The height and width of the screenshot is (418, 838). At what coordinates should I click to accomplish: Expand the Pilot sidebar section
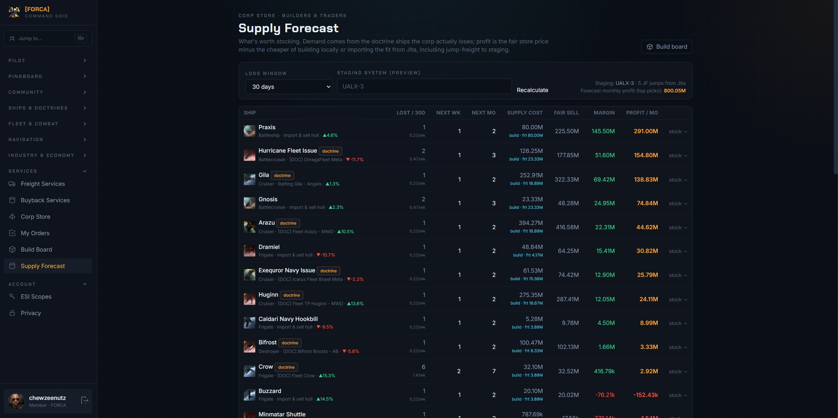tap(48, 61)
